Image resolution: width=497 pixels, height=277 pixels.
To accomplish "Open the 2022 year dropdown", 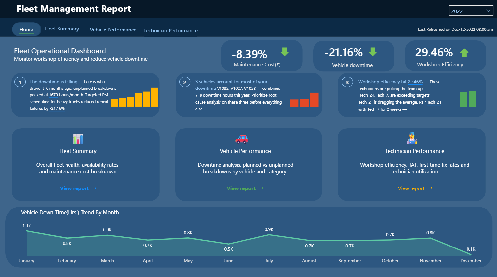I will coord(471,10).
